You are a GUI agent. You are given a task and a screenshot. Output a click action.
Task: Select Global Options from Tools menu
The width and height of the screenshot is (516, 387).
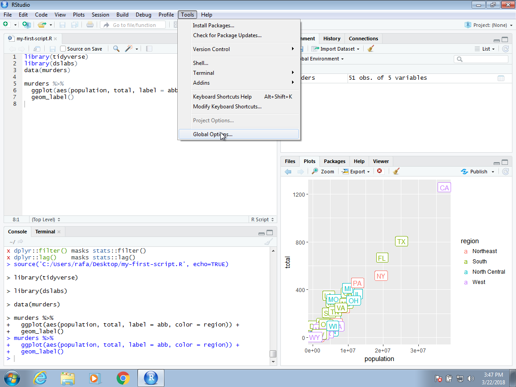click(x=212, y=134)
